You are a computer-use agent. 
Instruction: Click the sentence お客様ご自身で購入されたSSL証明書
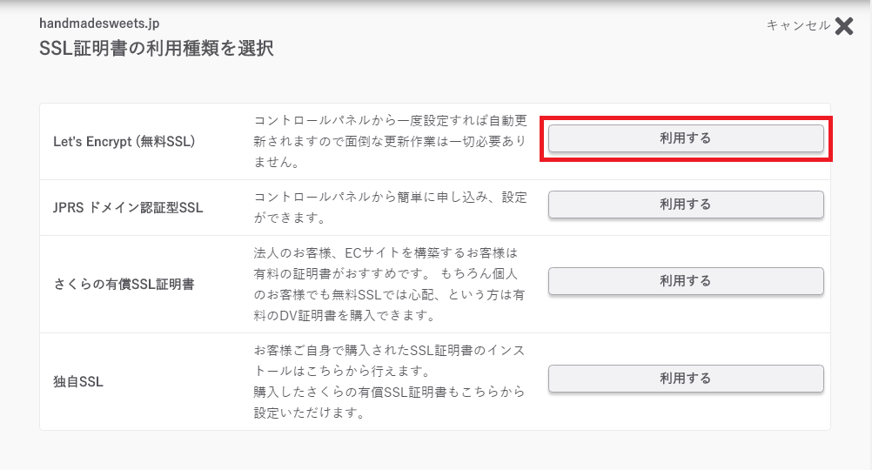point(389,360)
